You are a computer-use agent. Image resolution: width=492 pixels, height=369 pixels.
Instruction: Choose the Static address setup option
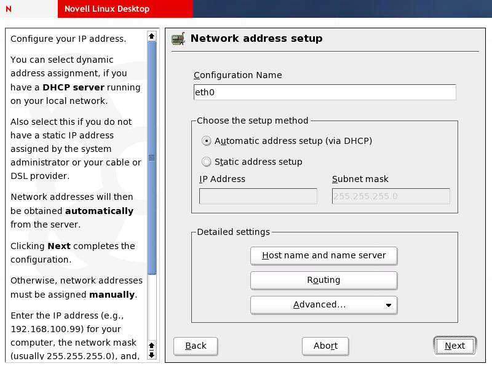tap(206, 162)
